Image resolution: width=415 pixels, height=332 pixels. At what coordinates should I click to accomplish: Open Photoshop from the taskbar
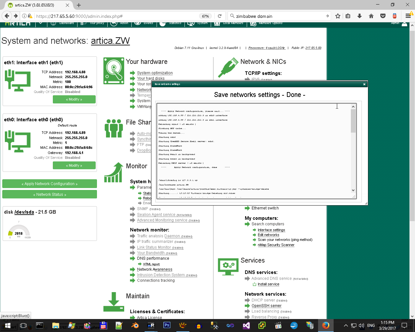pos(167,325)
